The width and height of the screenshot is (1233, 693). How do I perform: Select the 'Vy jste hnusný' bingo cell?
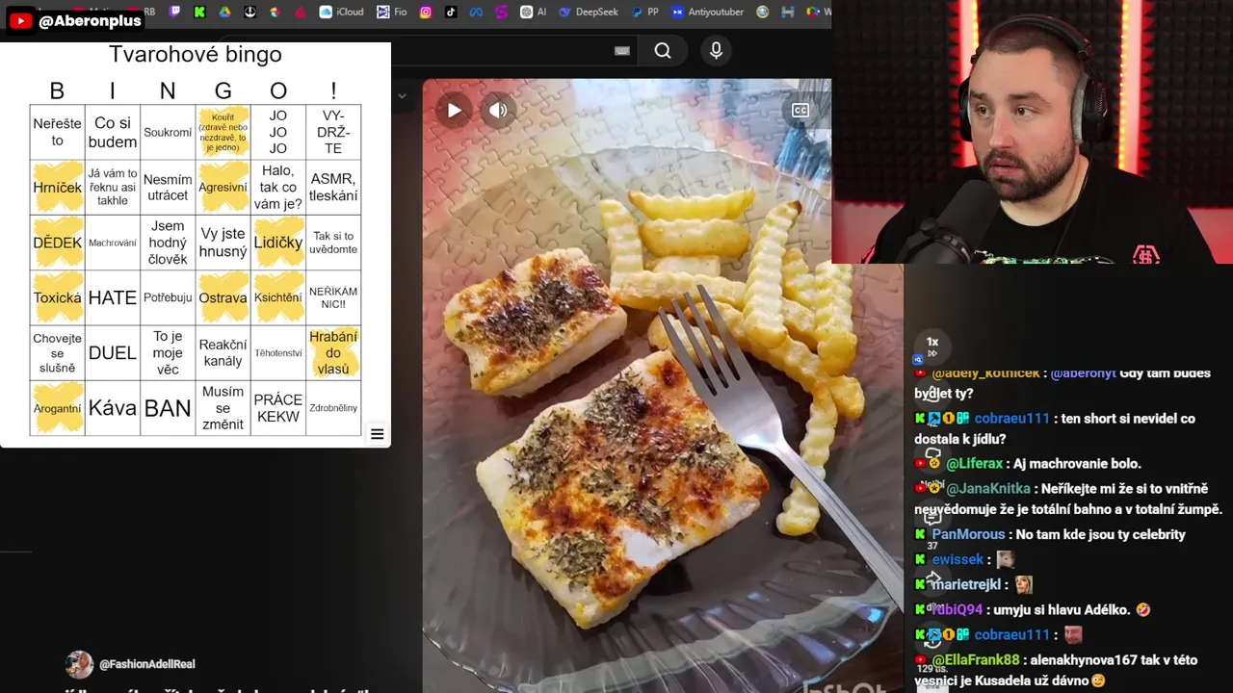tap(223, 243)
